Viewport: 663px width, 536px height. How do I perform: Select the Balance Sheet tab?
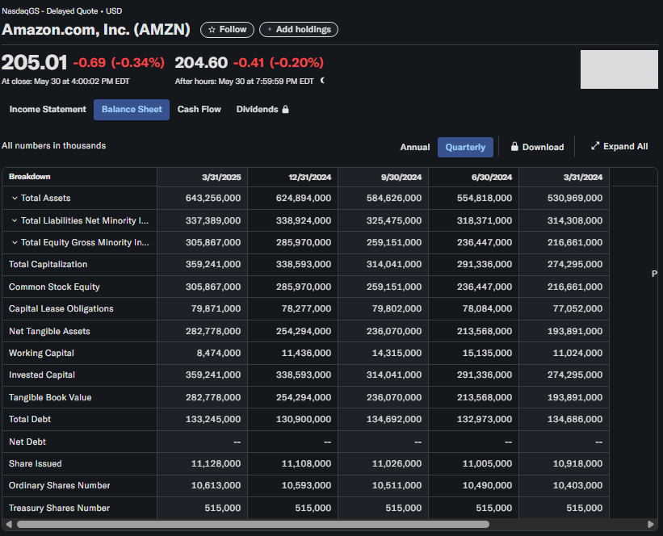click(x=132, y=110)
